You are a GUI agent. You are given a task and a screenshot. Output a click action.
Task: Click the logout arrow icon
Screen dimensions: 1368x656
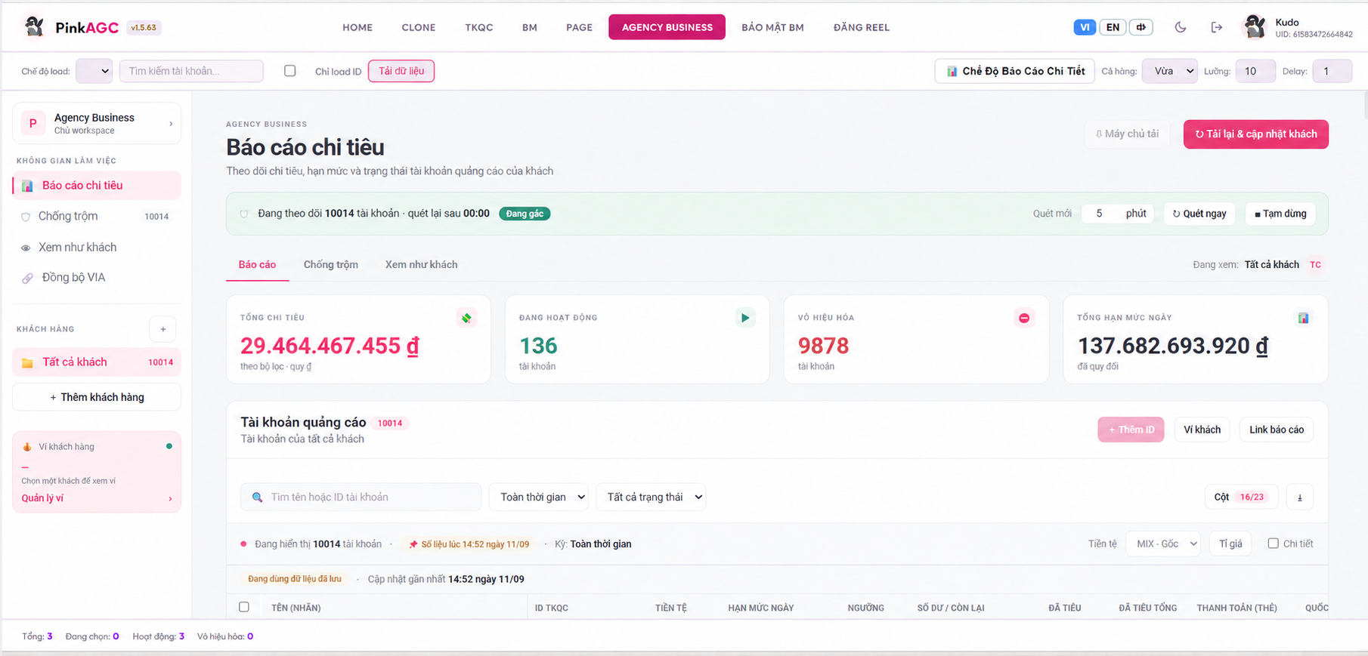[x=1216, y=27]
